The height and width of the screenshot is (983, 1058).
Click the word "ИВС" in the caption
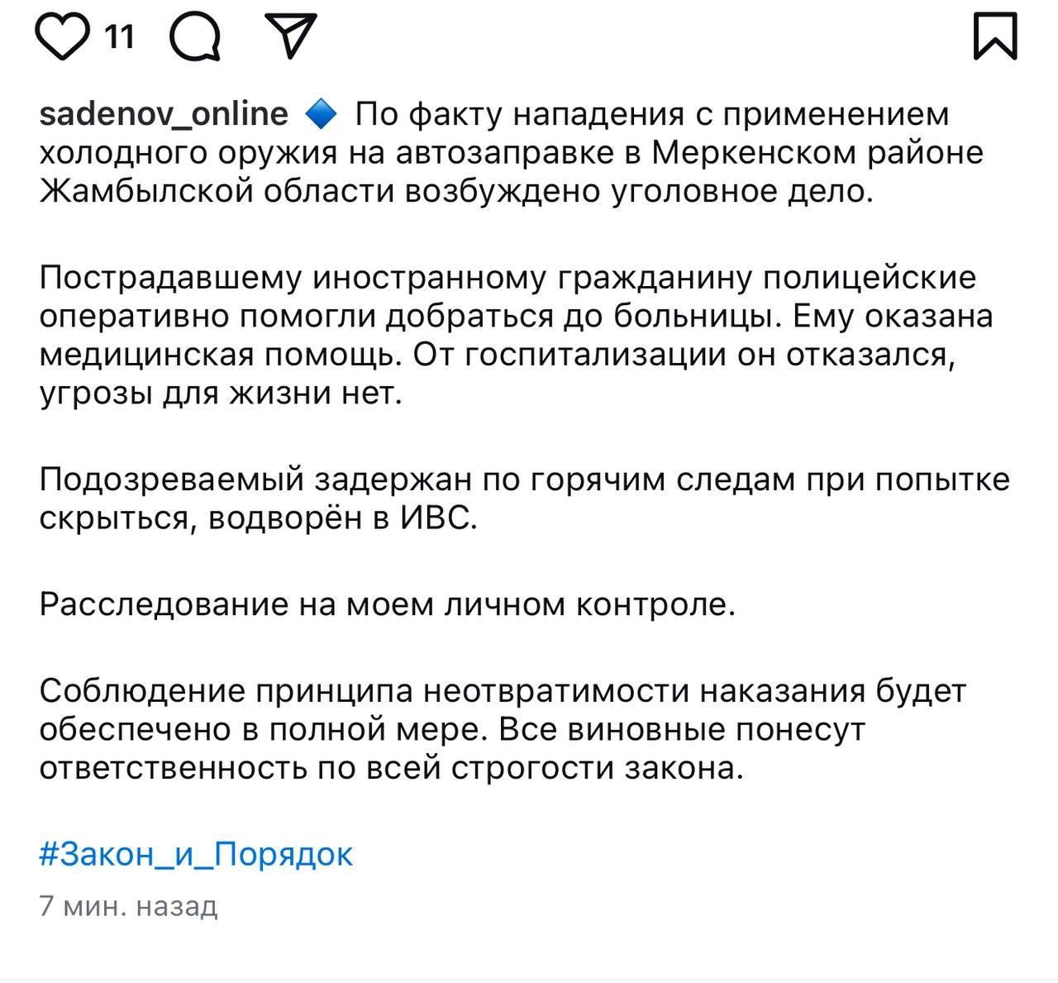(x=438, y=519)
